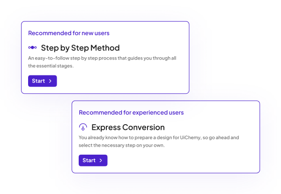Screen dimensions: 281x194
Task: Click the Step by Step three-dot progress icon
Action: [32, 47]
